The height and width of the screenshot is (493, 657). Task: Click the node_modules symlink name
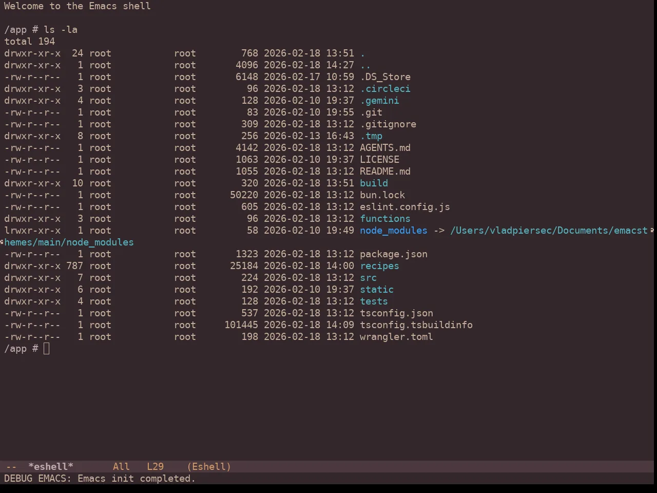[394, 231]
